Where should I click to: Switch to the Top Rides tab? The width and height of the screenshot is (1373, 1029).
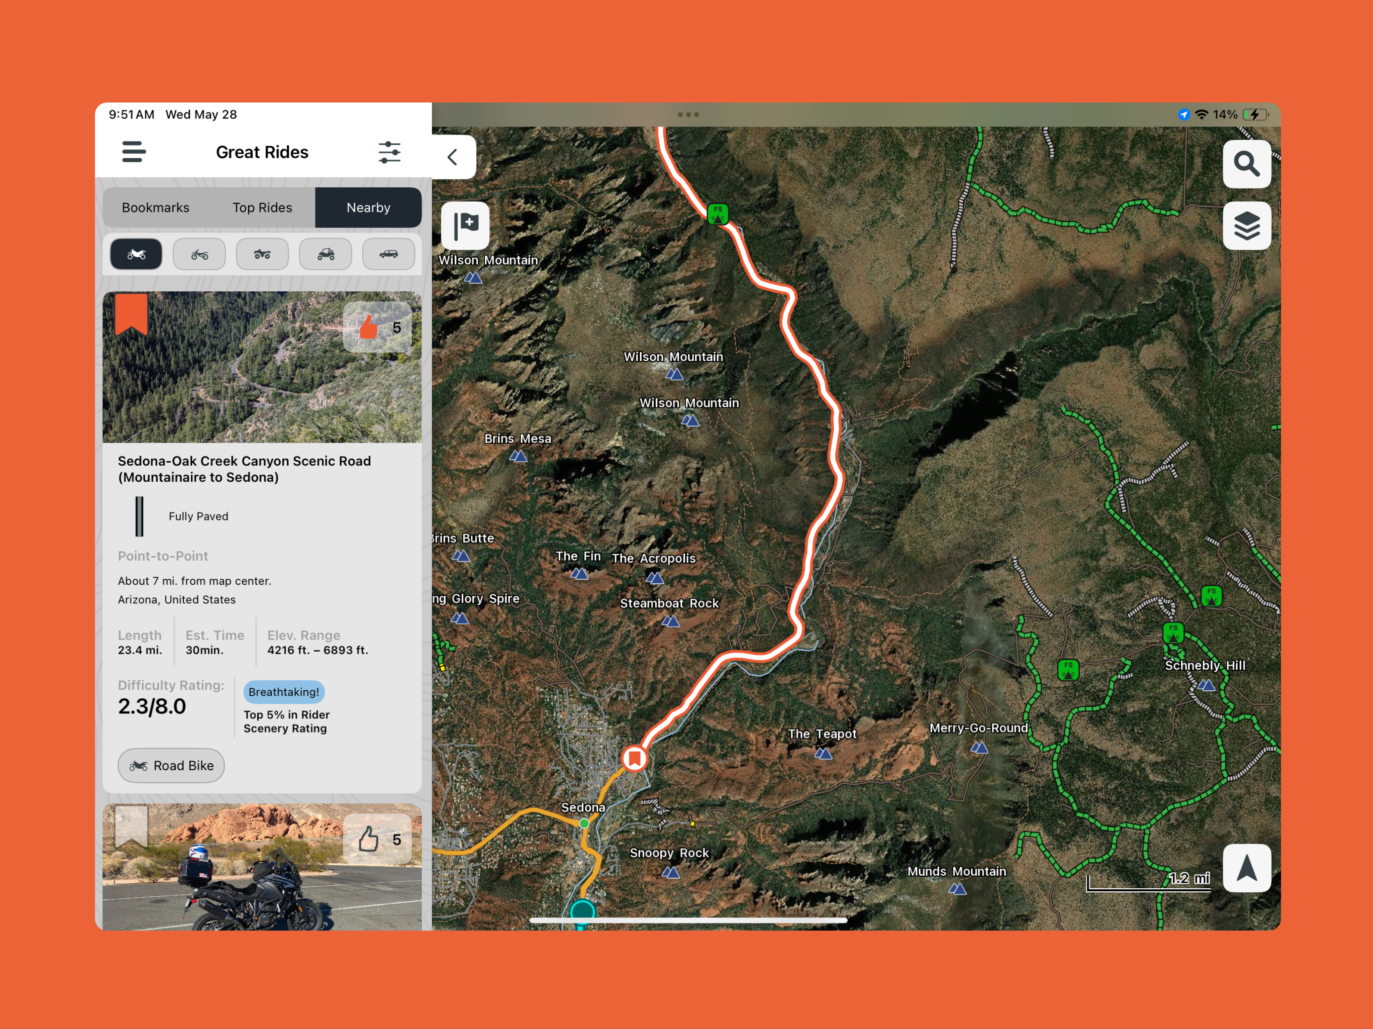coord(262,208)
